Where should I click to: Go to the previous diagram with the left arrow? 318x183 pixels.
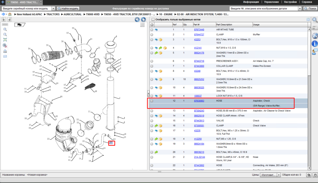[137, 19]
